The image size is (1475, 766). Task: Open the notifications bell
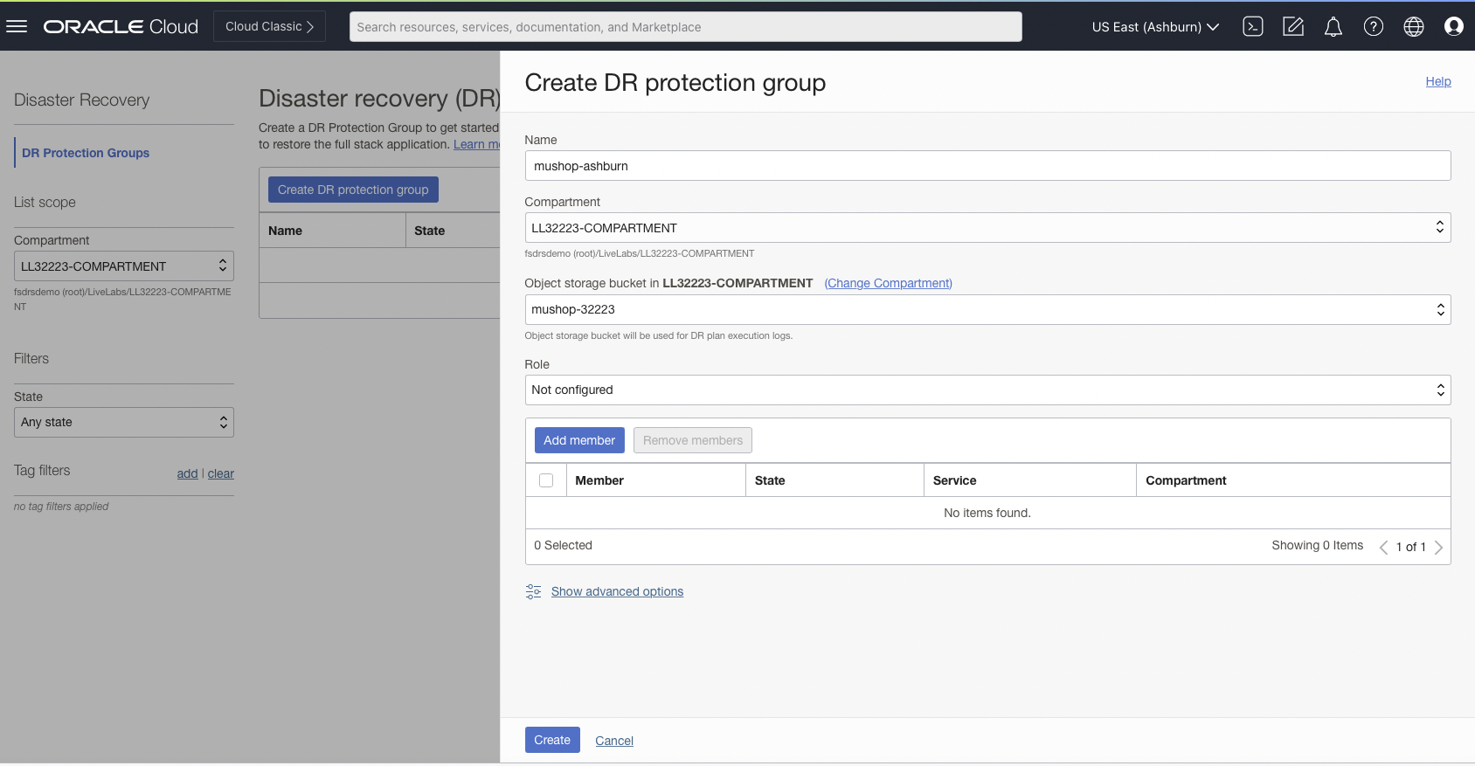point(1333,26)
